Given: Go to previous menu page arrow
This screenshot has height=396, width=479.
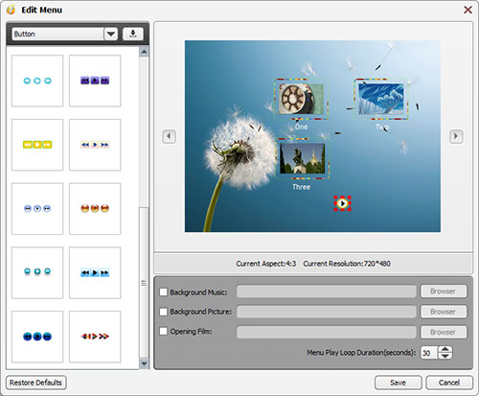Looking at the screenshot, I should coord(169,136).
